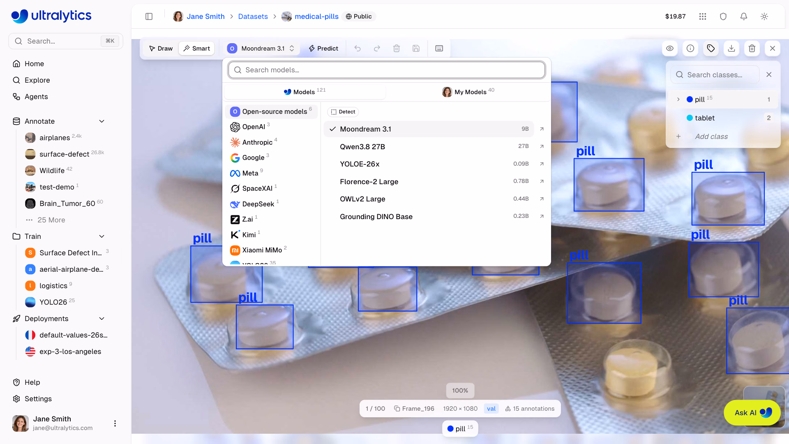Viewport: 789px width, 444px height.
Task: Open the apps grid icon
Action: tap(703, 16)
